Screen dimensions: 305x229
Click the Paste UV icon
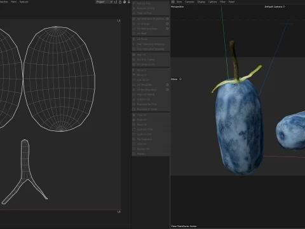point(133,120)
